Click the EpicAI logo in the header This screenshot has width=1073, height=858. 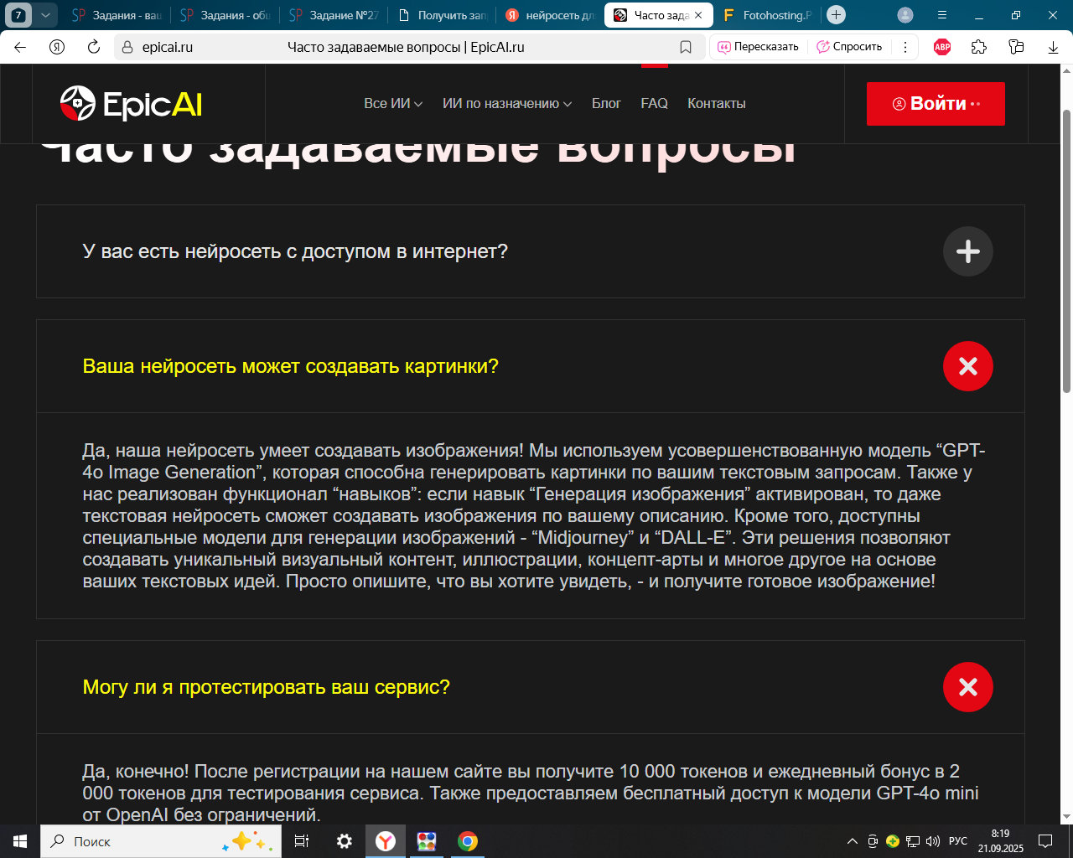tap(131, 104)
